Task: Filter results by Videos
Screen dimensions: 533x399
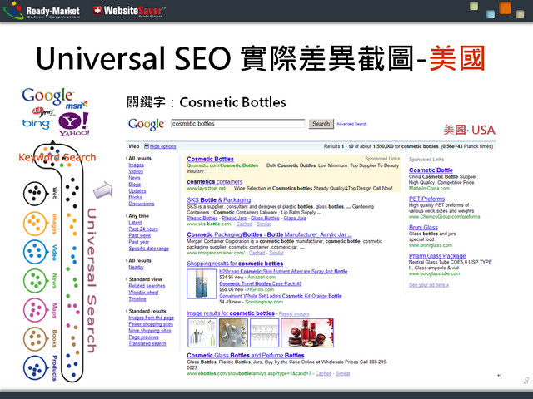Action: [136, 171]
